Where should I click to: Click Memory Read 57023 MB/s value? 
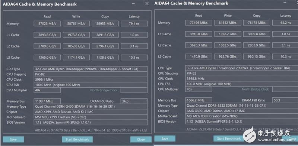(x=47, y=23)
